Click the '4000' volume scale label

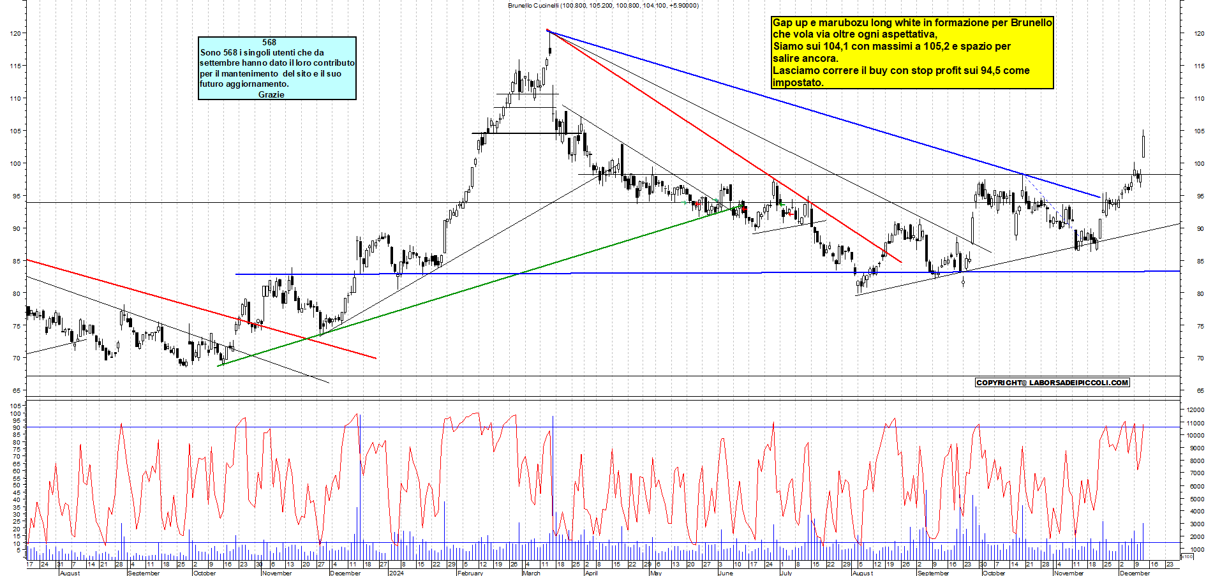coord(1197,512)
